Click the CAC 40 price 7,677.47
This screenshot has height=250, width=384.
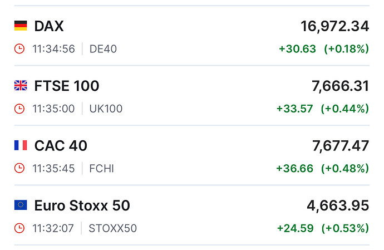coord(340,146)
